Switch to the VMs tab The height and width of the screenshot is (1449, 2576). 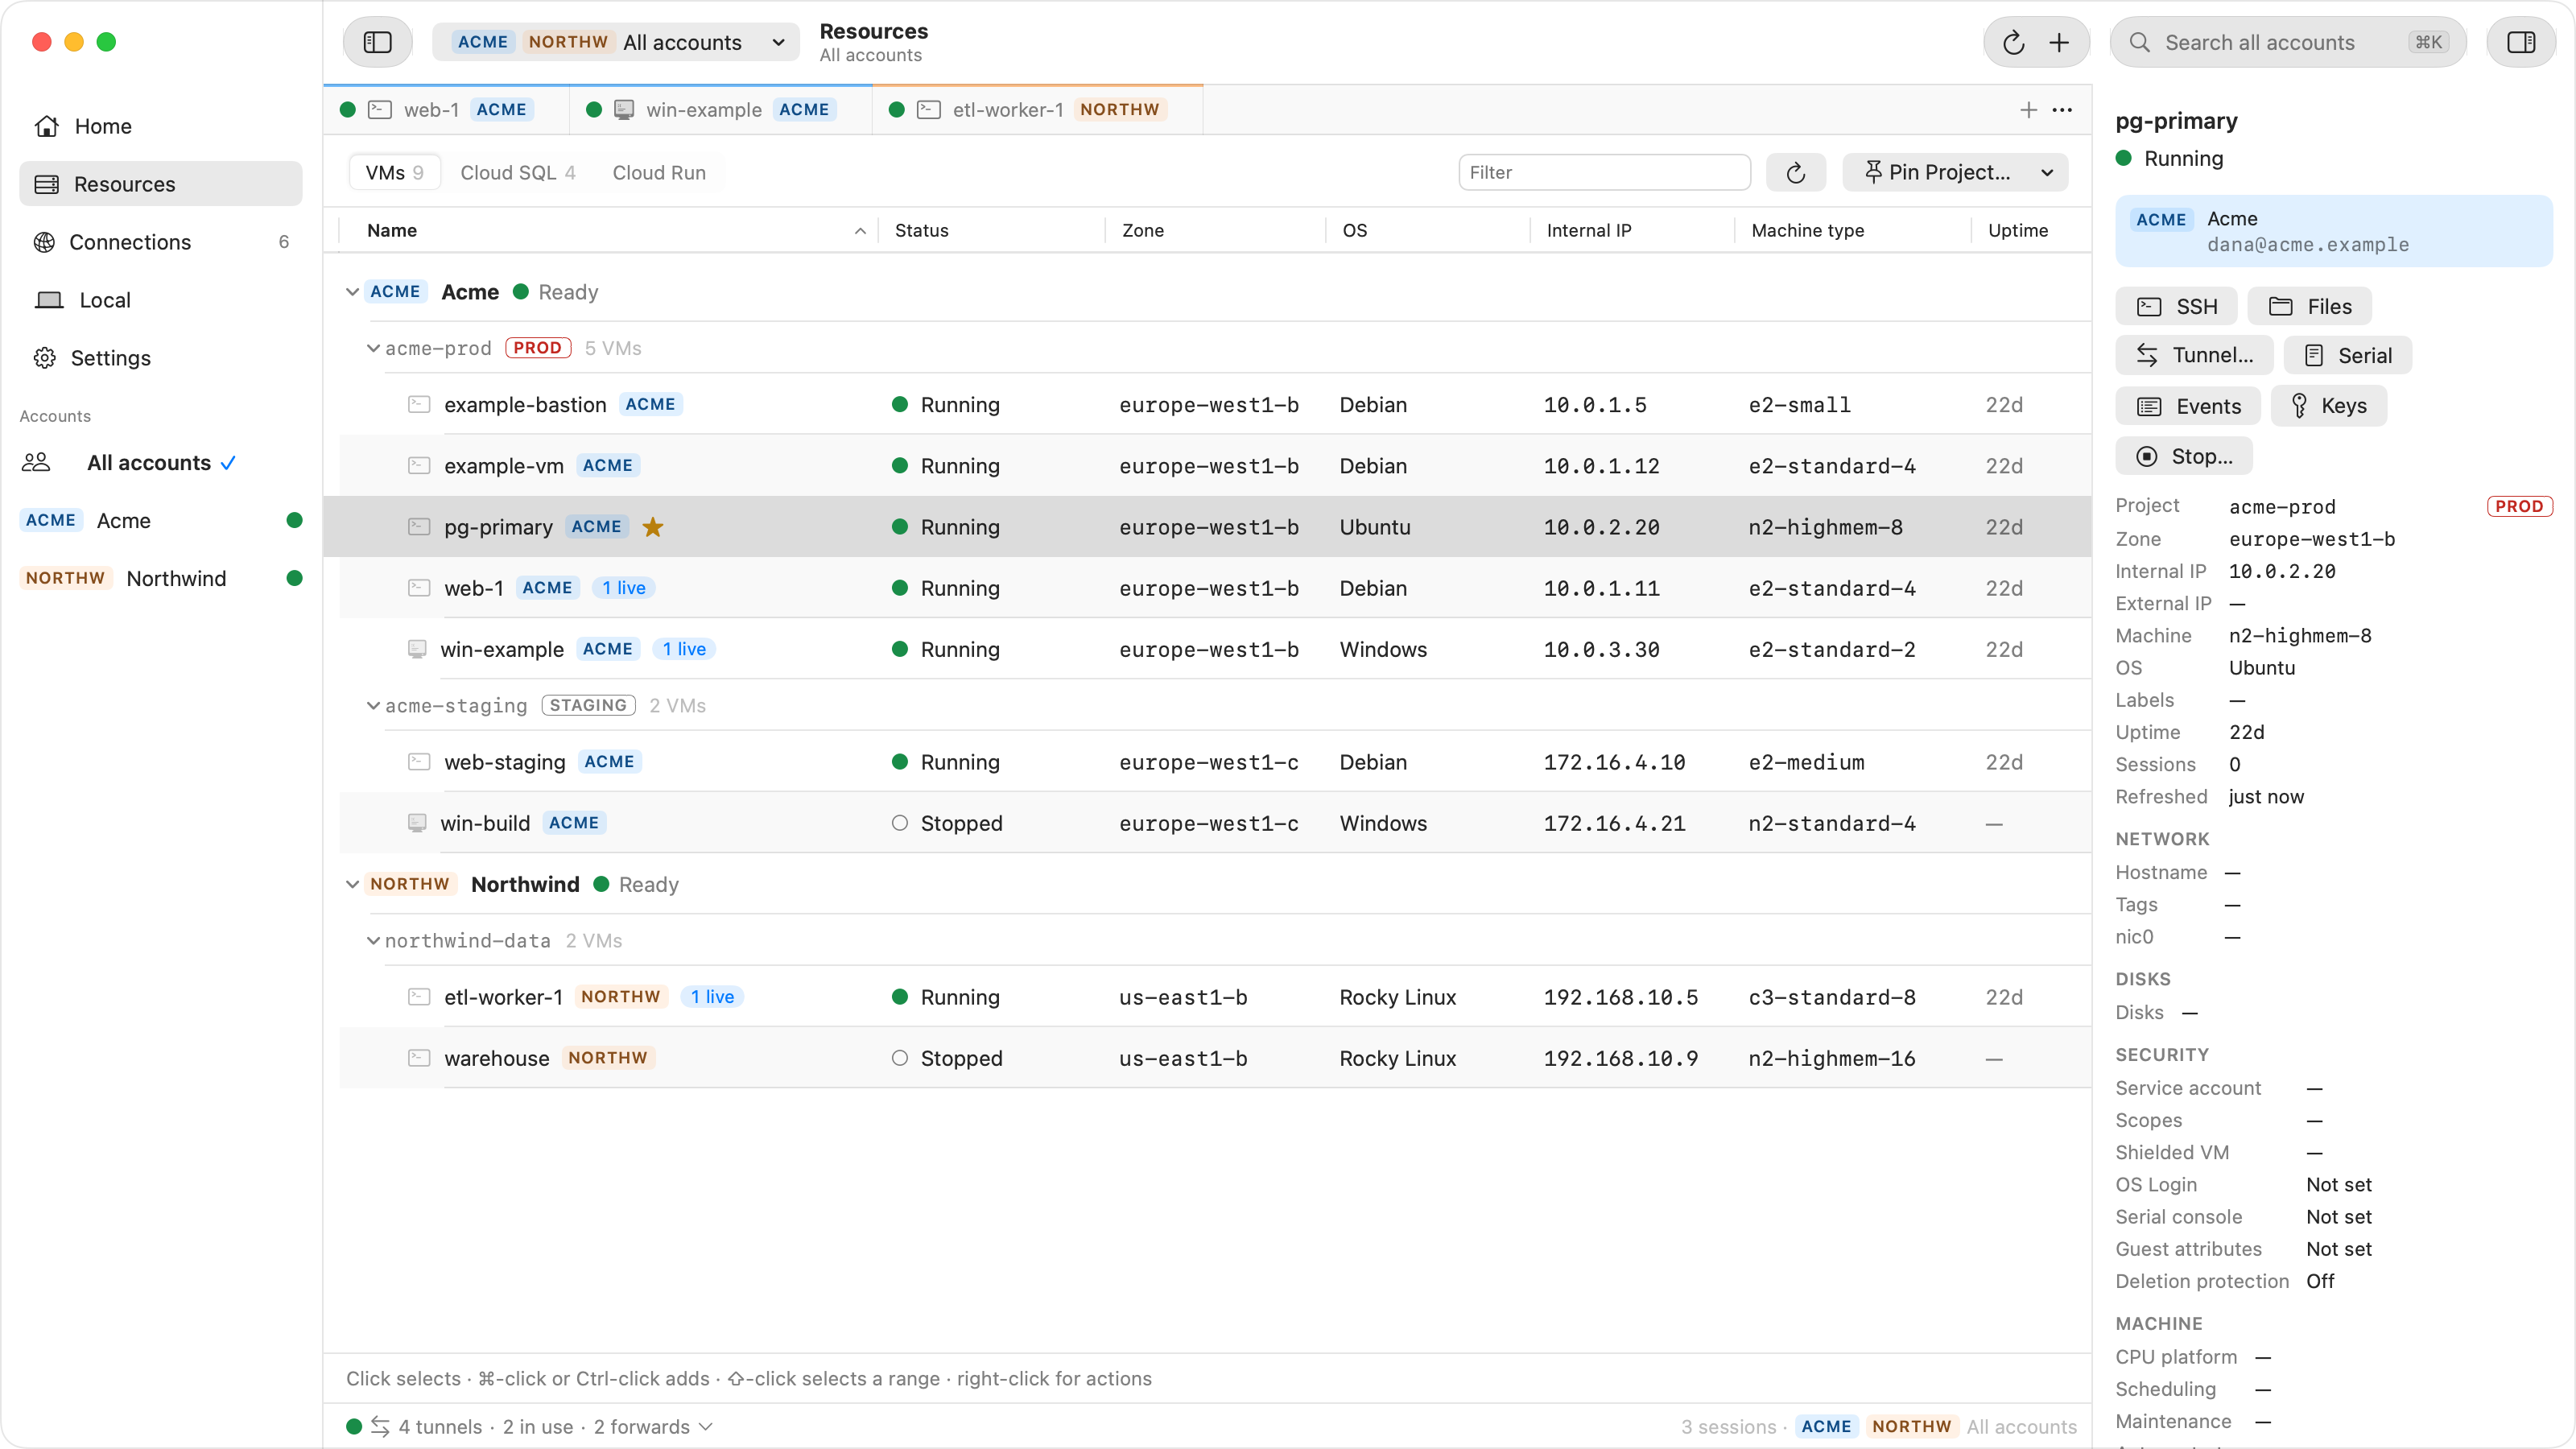[394, 173]
